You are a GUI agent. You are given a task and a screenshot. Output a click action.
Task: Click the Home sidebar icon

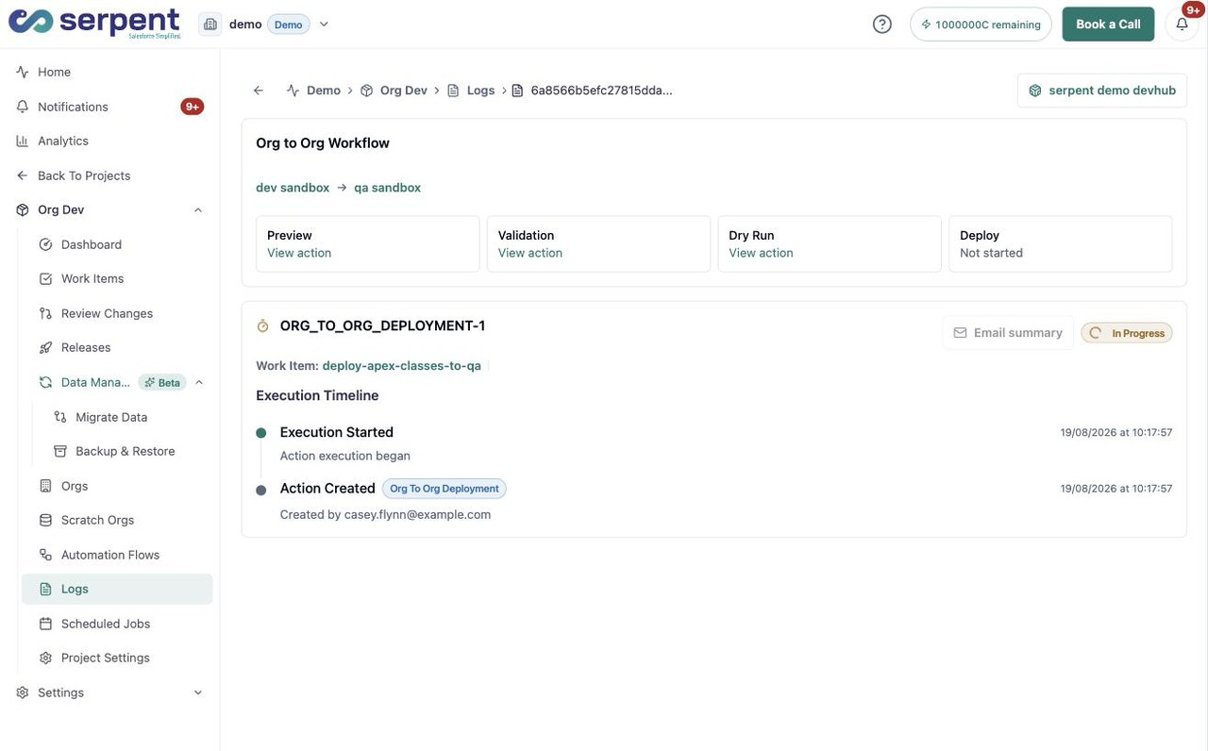[x=23, y=72]
